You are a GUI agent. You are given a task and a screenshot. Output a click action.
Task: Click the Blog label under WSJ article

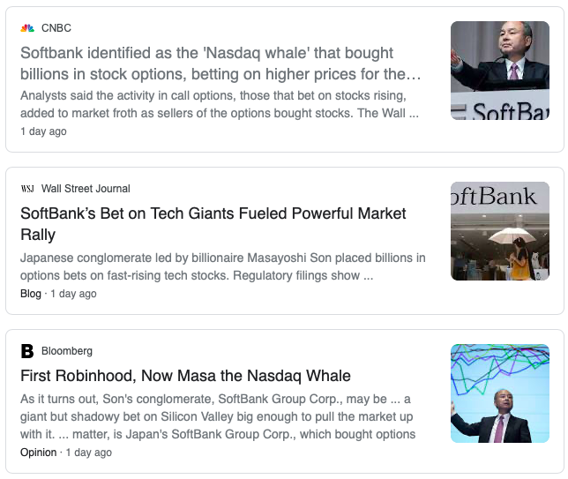pos(31,294)
